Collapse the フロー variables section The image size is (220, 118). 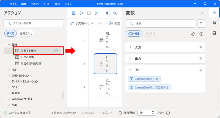click(x=130, y=70)
